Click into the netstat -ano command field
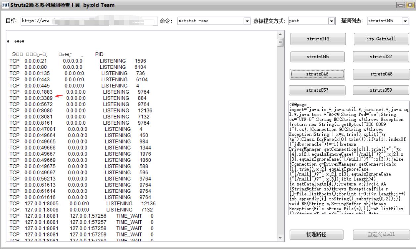416x249 pixels. (x=210, y=21)
